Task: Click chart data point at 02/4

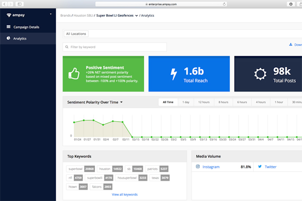Action: [x=103, y=125]
